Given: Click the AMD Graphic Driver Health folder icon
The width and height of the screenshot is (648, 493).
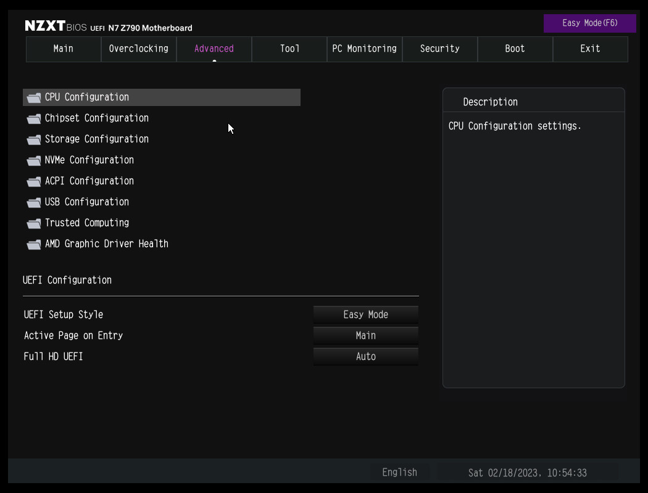Looking at the screenshot, I should pos(34,245).
